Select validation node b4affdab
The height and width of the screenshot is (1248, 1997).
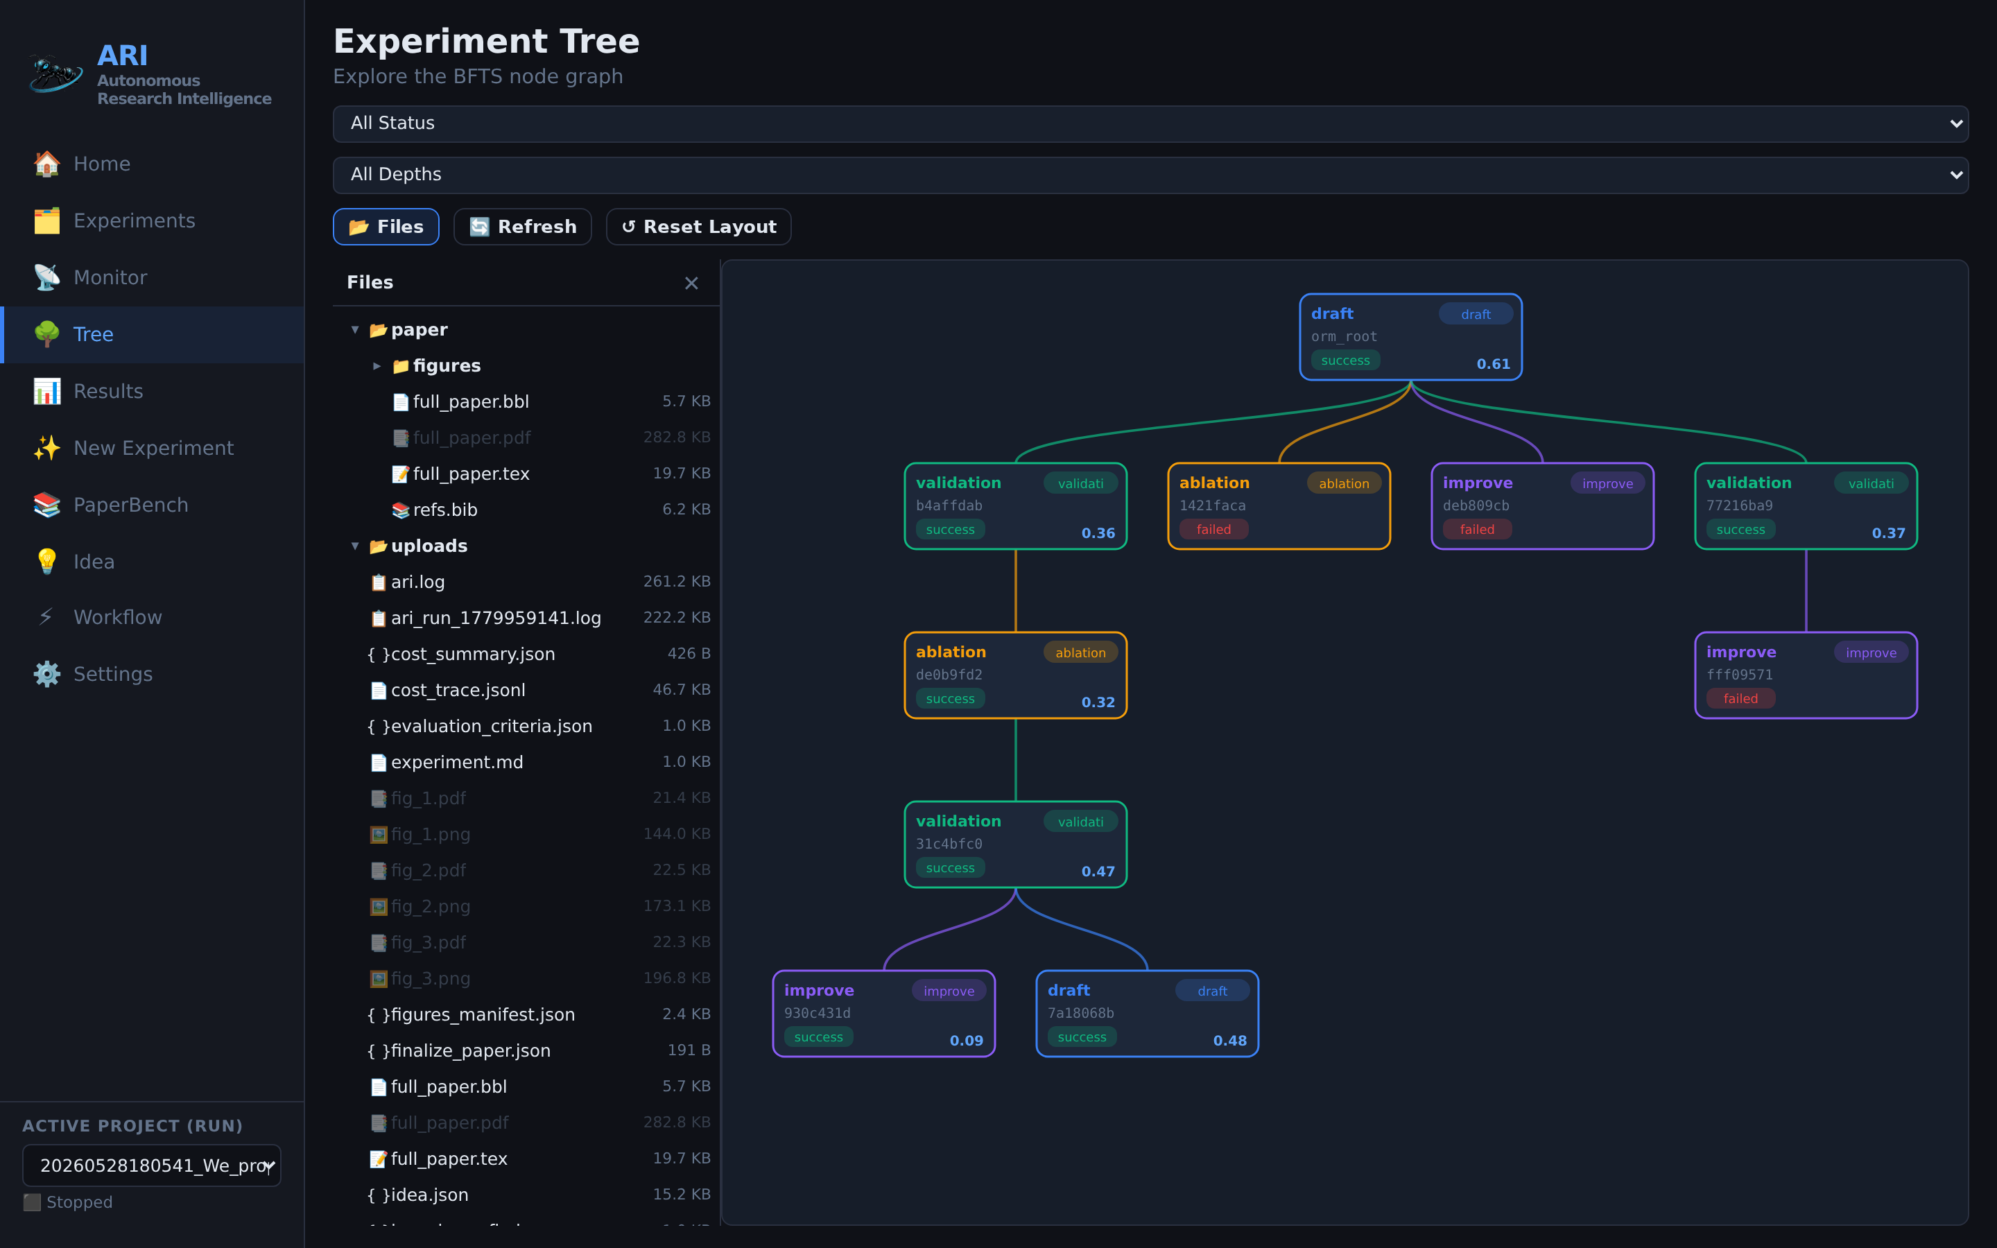point(1015,506)
